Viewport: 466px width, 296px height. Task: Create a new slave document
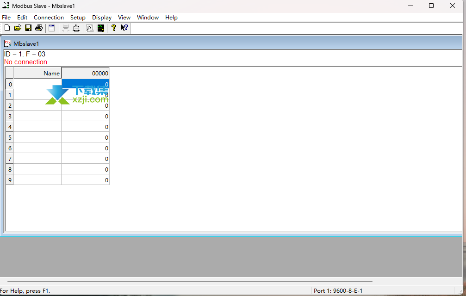coord(7,28)
